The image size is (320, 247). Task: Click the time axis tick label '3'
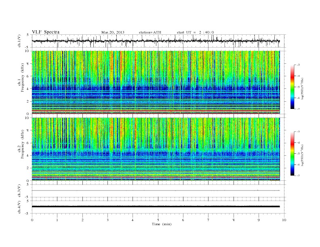coord(107,220)
